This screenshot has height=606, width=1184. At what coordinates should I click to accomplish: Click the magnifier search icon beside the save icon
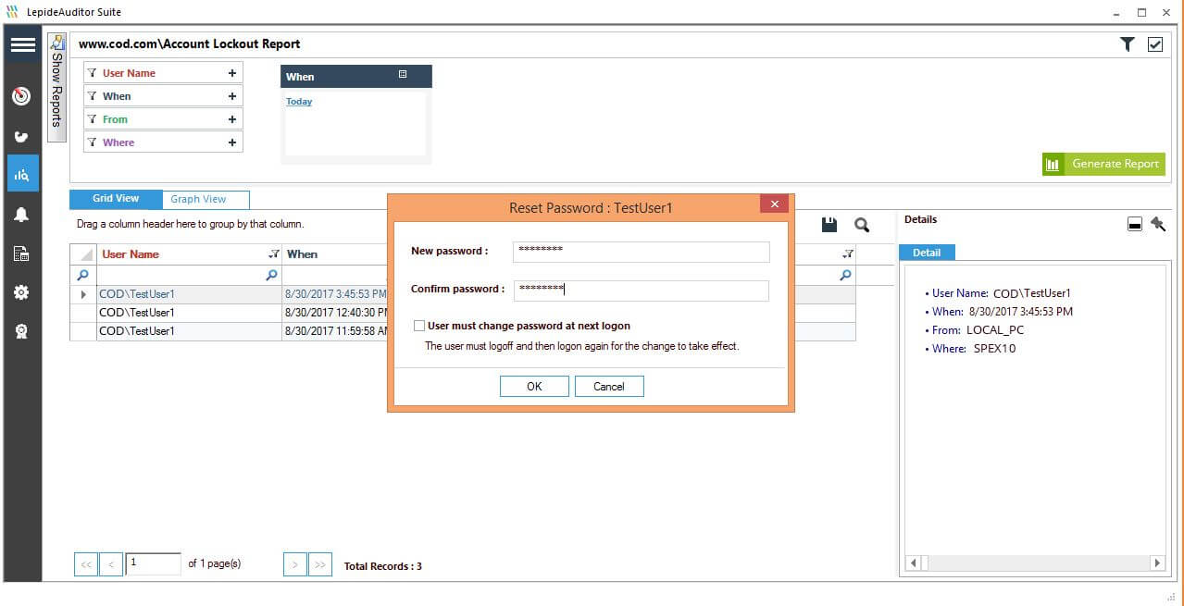pos(862,225)
